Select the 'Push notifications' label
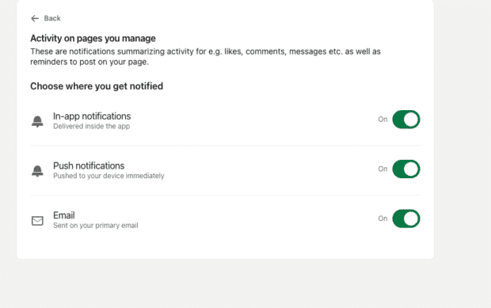This screenshot has width=491, height=308. coord(89,166)
